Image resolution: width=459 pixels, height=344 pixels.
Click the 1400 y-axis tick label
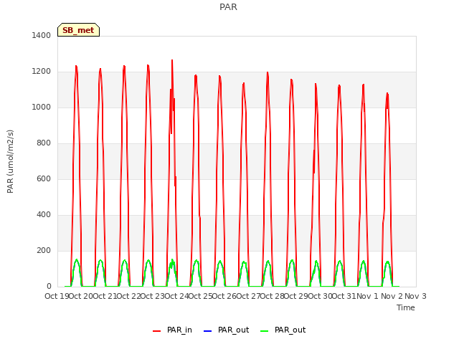[42, 35]
